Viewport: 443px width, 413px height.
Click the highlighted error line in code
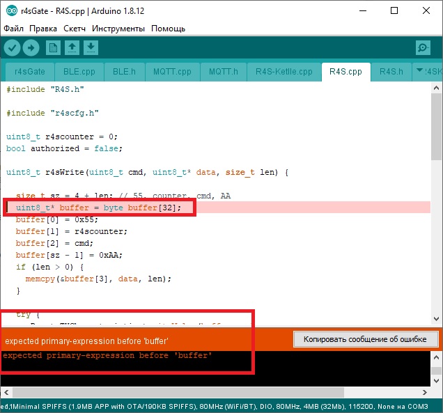[98, 208]
